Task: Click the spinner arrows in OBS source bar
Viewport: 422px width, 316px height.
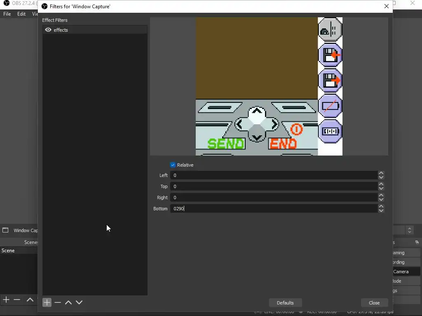Action: (410, 230)
